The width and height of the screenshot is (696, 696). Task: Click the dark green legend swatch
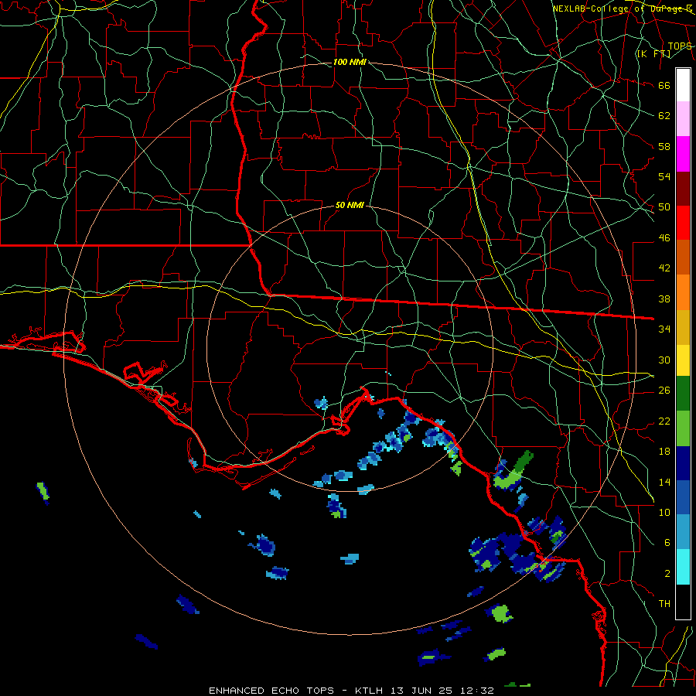(683, 394)
